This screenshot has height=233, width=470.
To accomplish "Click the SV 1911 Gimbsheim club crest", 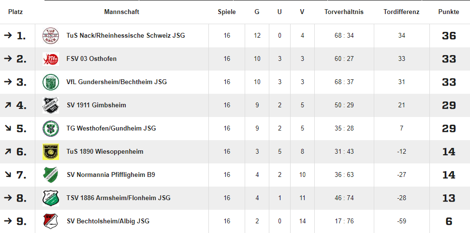I will tap(50, 105).
